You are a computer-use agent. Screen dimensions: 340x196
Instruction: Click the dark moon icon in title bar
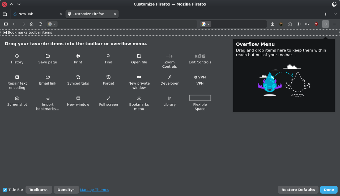click(x=334, y=4)
